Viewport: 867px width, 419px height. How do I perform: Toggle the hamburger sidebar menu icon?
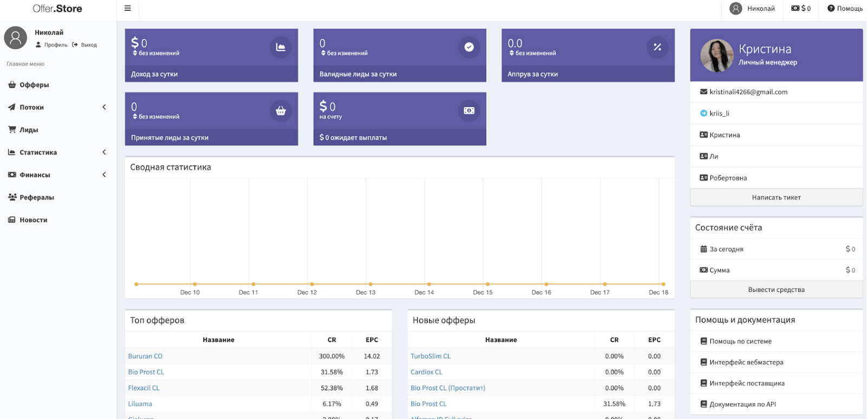128,8
